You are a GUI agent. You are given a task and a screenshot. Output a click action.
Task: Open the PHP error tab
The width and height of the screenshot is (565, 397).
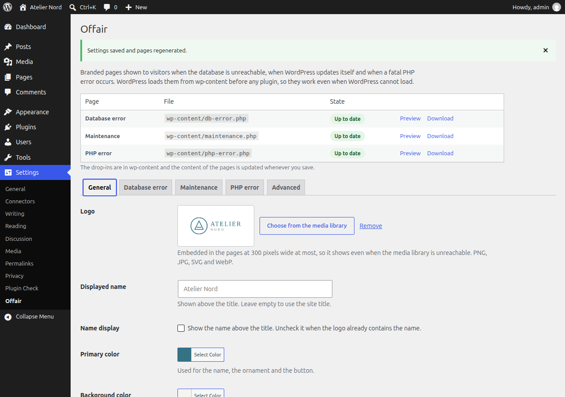[245, 187]
